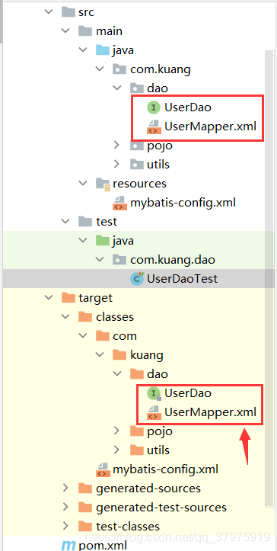Collapse the green test java folder chevron
The width and height of the screenshot is (277, 551).
pos(83,240)
